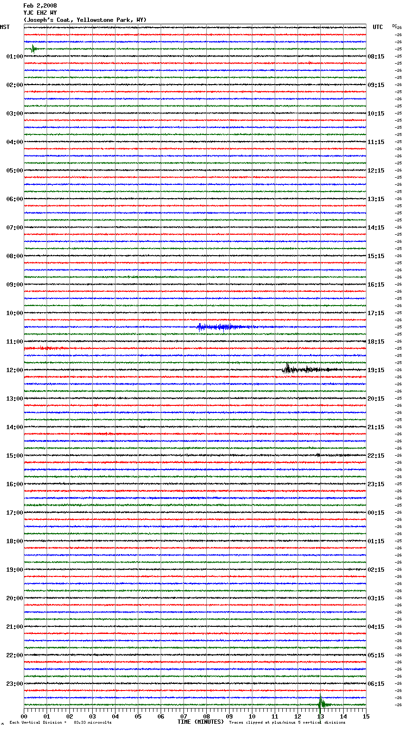Click the UTC time label '00:15'
This screenshot has height=729, width=404.
[x=376, y=513]
